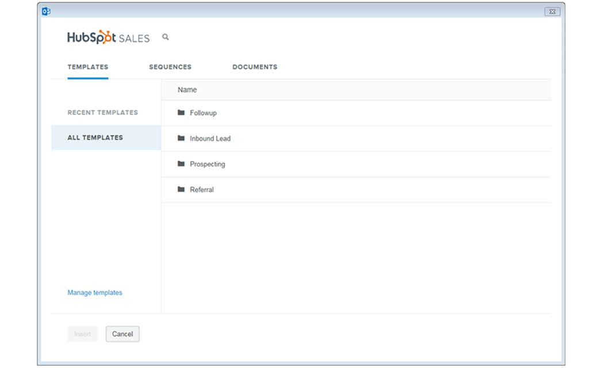Click the Prospecting folder icon
Screen dimensions: 589x368
tap(181, 164)
